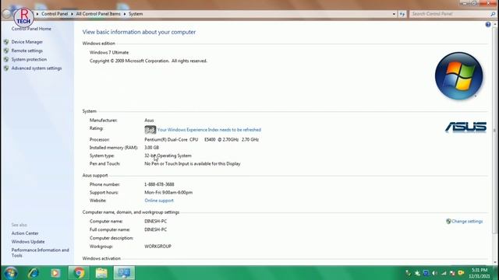Open Windows Update under See also

click(x=28, y=242)
